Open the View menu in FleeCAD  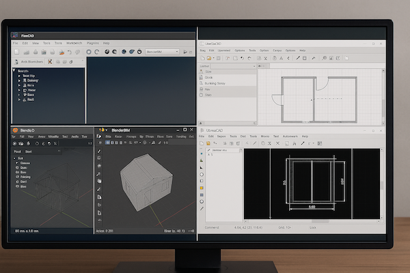[x=36, y=43]
